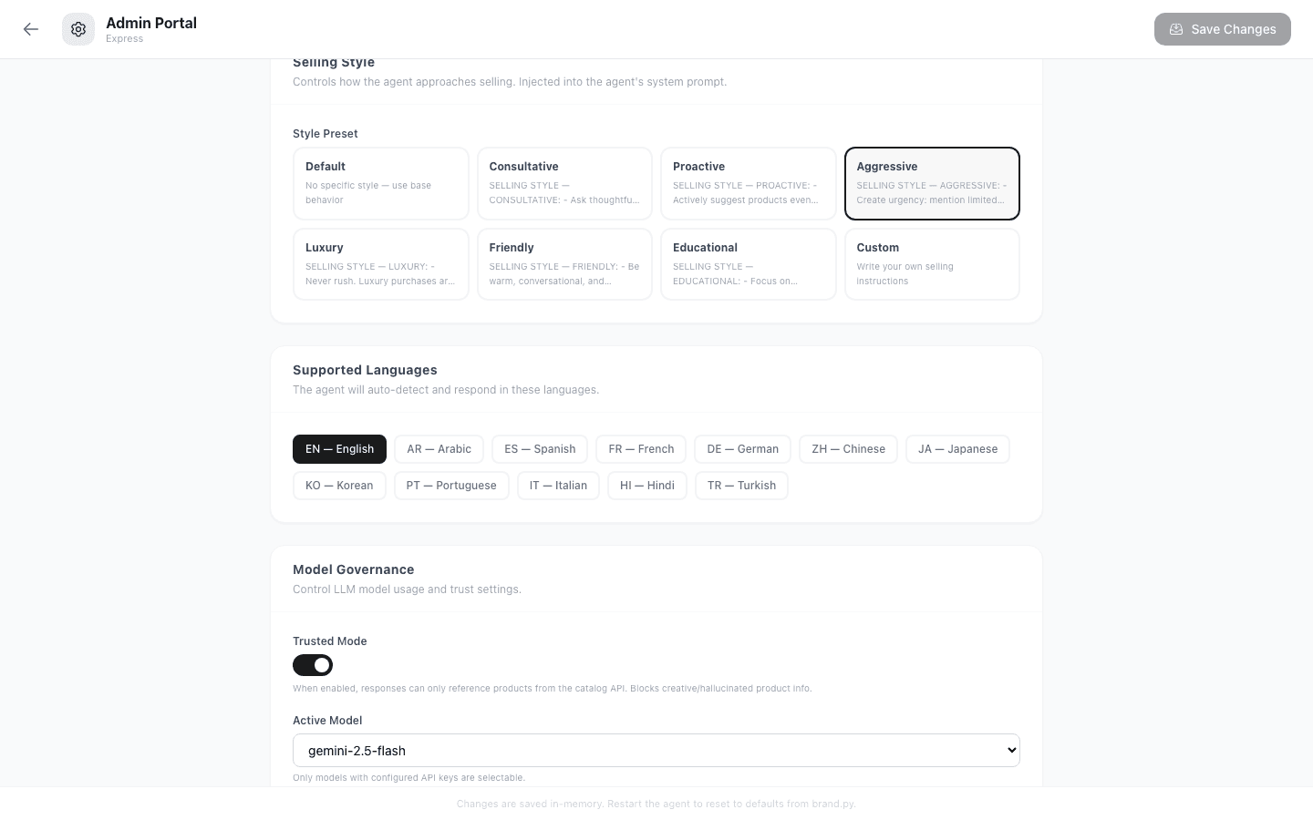
Task: Enable the AR — Arabic language
Action: pyautogui.click(x=439, y=448)
